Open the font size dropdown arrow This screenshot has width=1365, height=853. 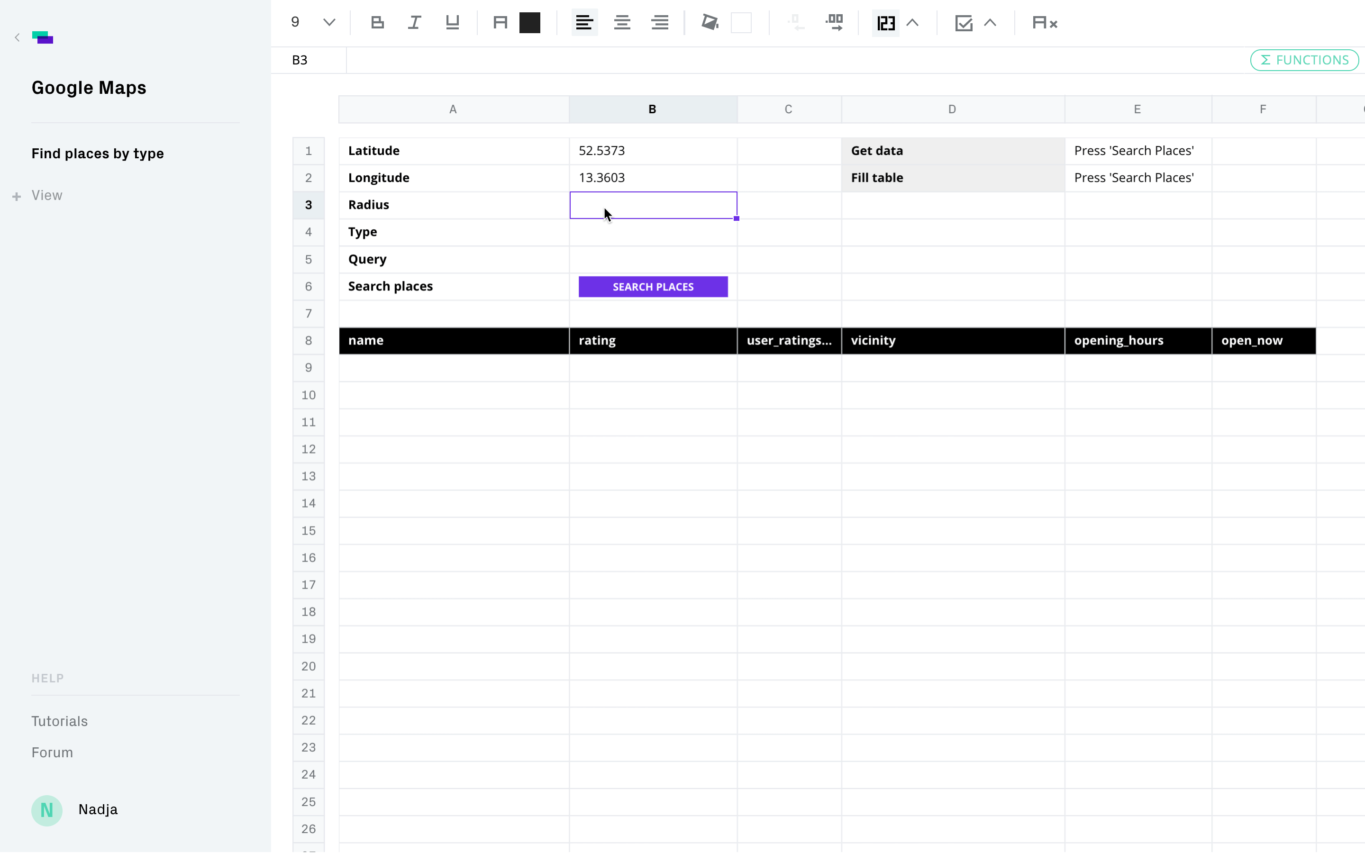coord(329,23)
